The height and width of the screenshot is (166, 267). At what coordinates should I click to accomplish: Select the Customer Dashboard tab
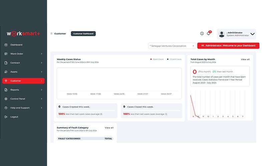[x=83, y=34]
